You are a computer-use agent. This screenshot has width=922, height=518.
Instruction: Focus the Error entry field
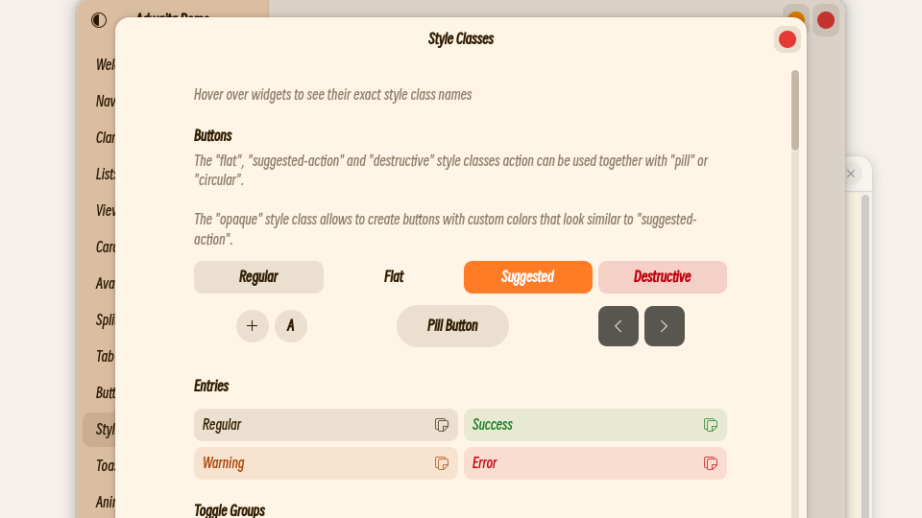[x=576, y=463]
